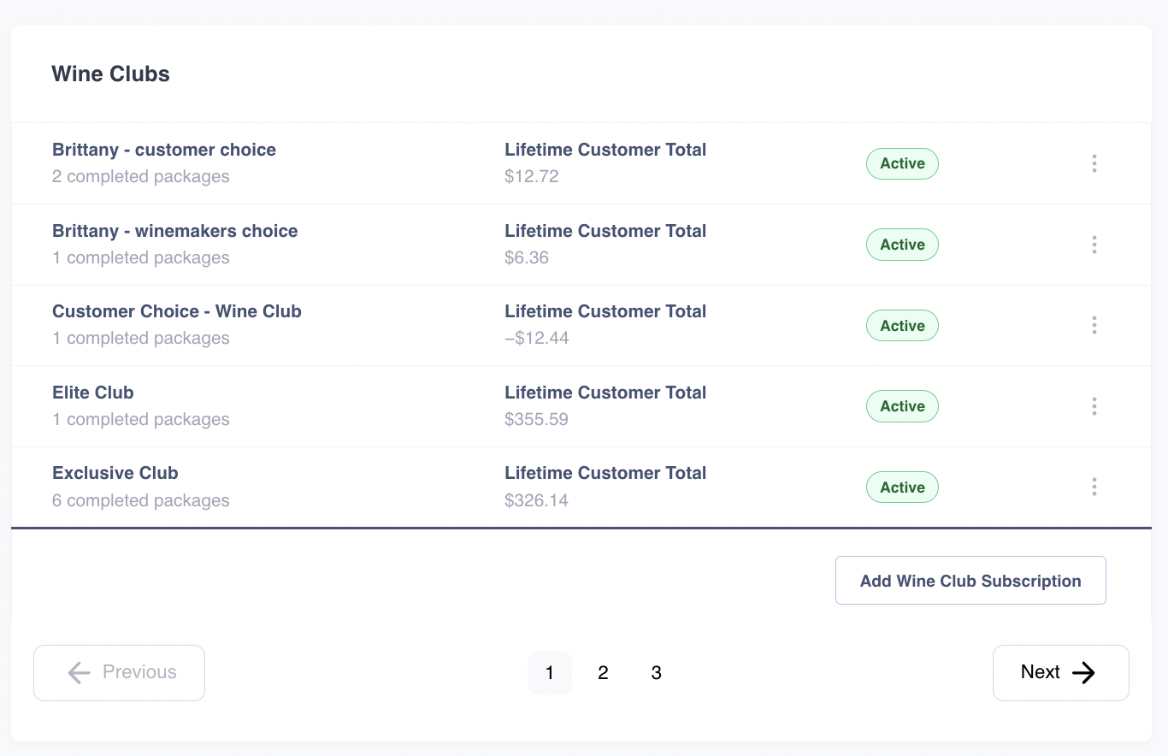Click Add Wine Club Subscription button
The height and width of the screenshot is (756, 1168).
970,581
